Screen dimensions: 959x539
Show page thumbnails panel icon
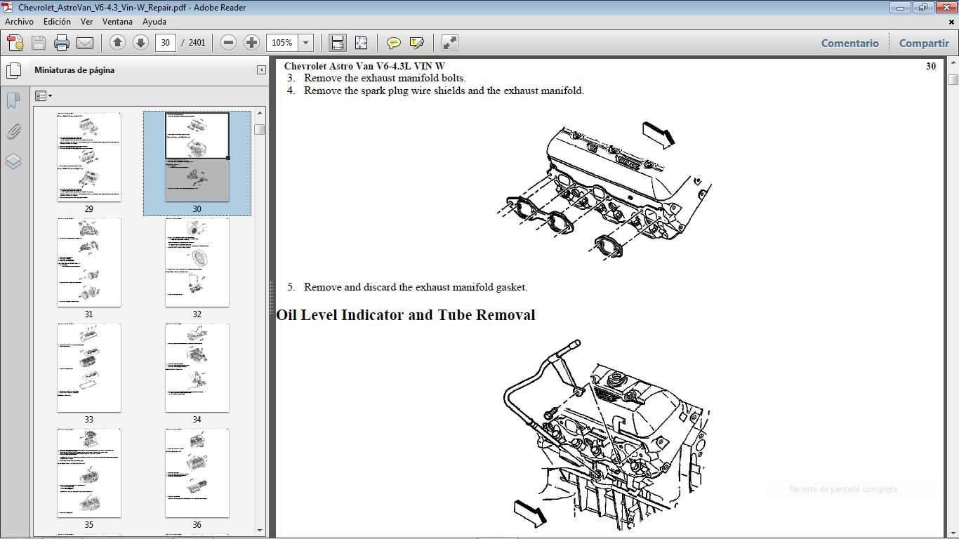[x=13, y=70]
